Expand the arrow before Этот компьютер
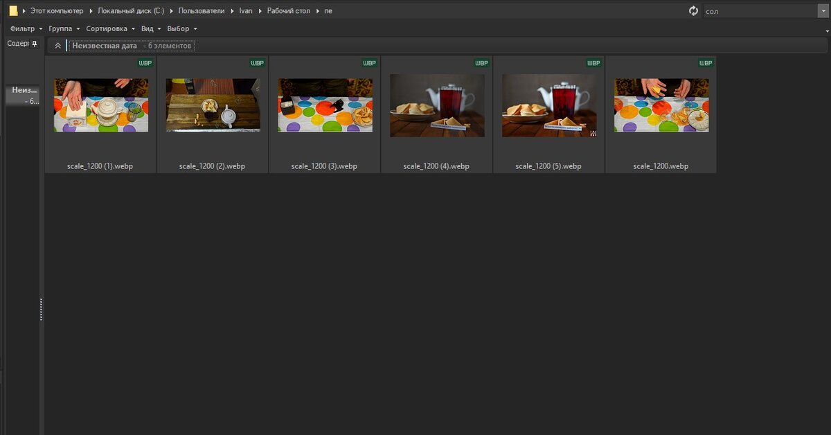 point(24,11)
